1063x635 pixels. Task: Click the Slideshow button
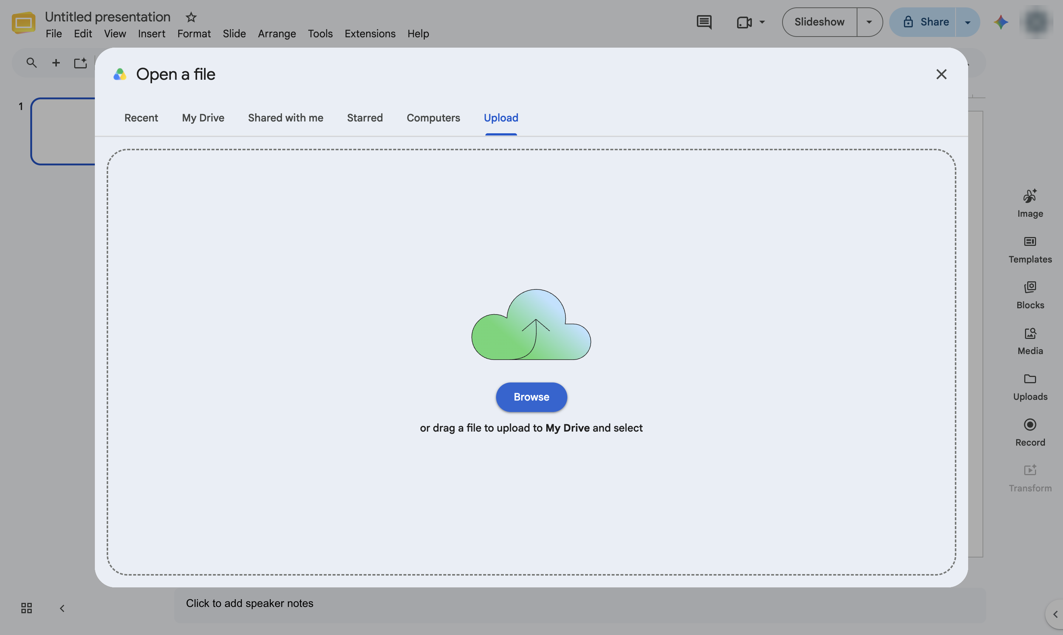[x=819, y=22]
